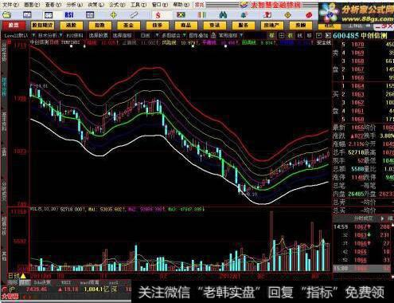The image size is (394, 303).
Task: Select the 债券 category button
Action: (x=157, y=26)
